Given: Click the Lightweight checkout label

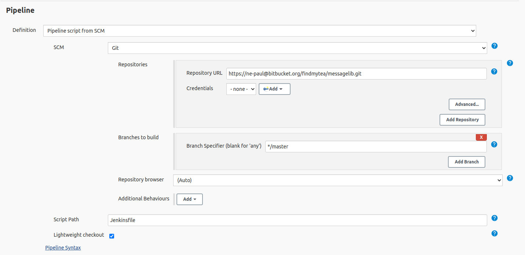Looking at the screenshot, I should pyautogui.click(x=79, y=235).
